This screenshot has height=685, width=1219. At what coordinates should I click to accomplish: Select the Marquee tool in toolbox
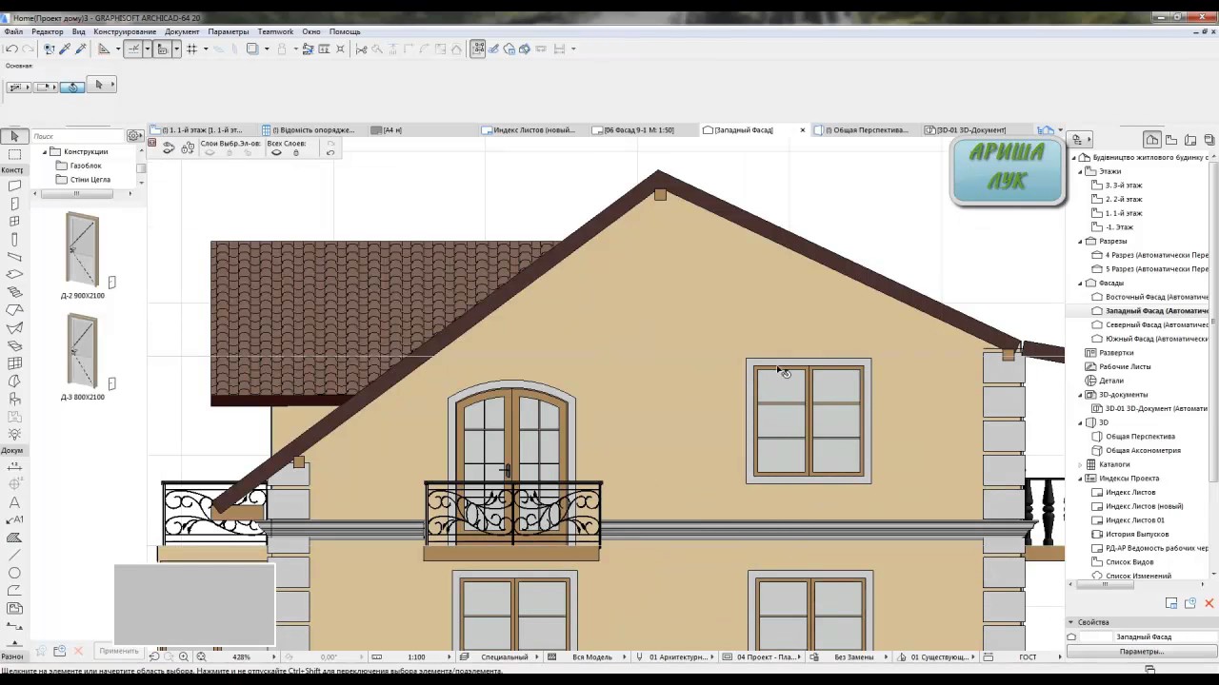14,154
